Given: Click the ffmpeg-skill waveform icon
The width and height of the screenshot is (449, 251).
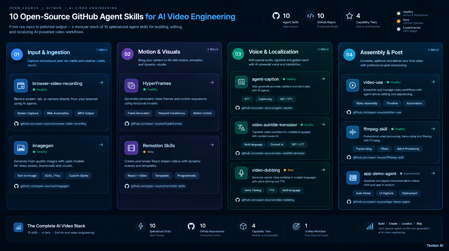Looking at the screenshot, I should coord(352,132).
